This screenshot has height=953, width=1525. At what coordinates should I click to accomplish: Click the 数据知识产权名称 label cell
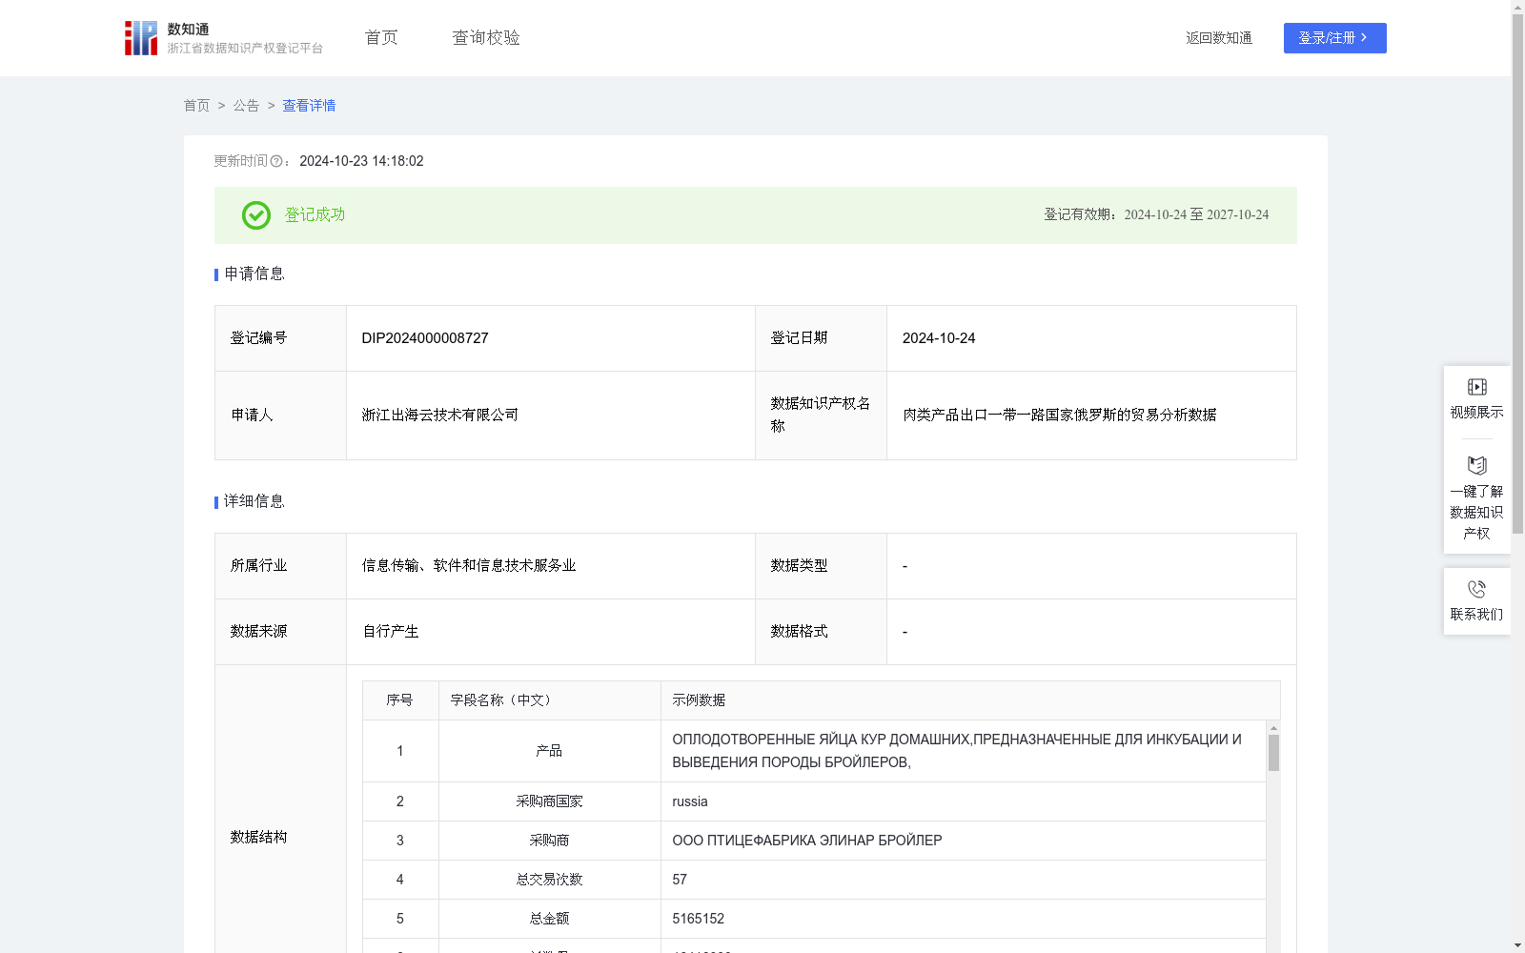click(821, 416)
